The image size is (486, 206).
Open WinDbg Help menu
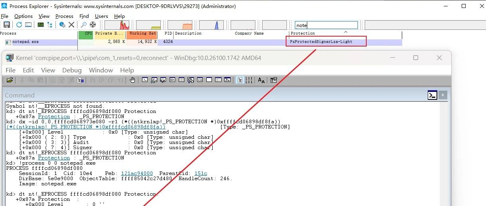pos(127,70)
